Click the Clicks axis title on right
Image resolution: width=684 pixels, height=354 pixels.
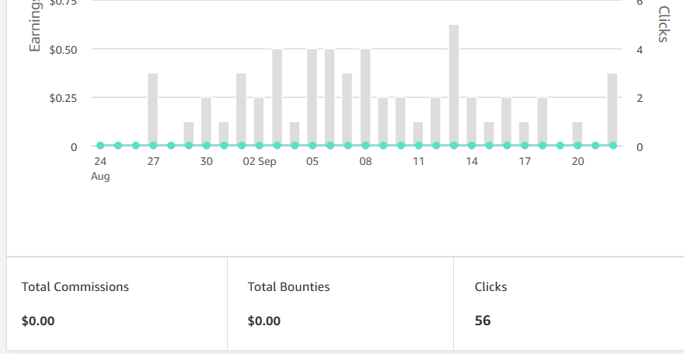click(663, 25)
